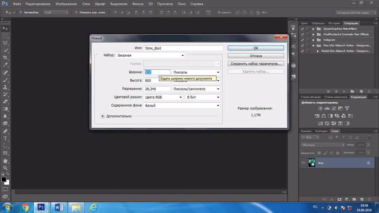The height and width of the screenshot is (213, 379).
Task: Pick the Pen tool
Action: pyautogui.click(x=5, y=131)
